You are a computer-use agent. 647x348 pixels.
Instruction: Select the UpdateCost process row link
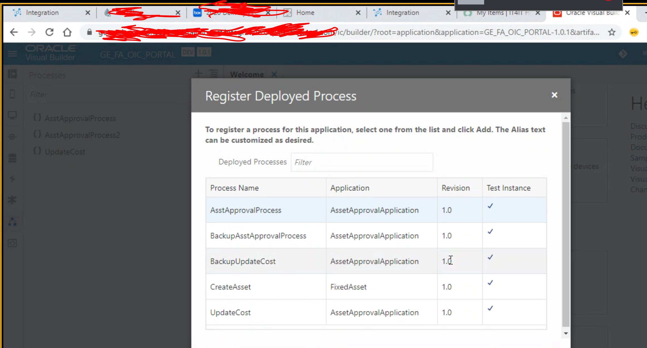point(230,312)
